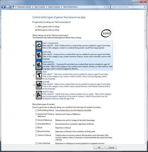Image resolution: width=148 pixels, height=152 pixels.
Task: Open the recent pages dropdown arrow
Action: click(10, 7)
